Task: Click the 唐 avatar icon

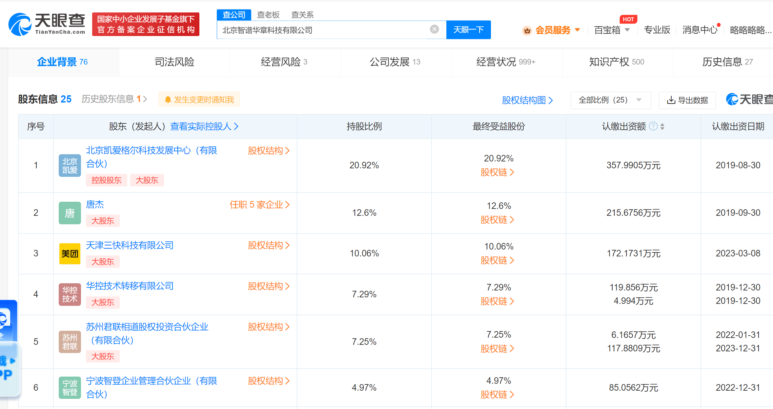Action: (x=70, y=213)
